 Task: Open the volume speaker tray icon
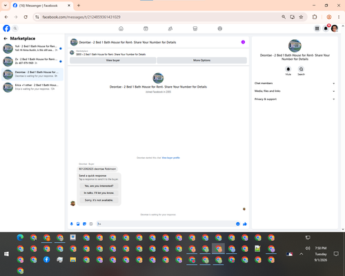(x=308, y=248)
